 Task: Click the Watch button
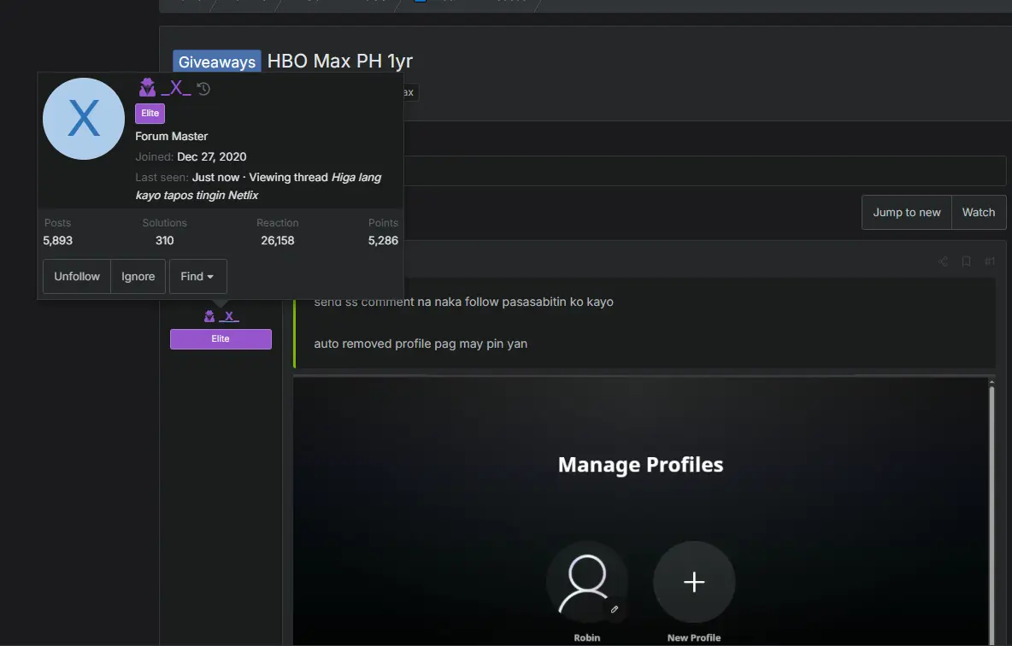tap(979, 212)
